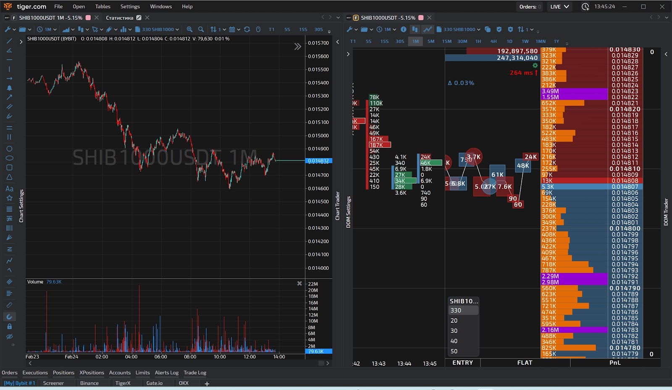Open the clock icon next to 13:45:24

pyautogui.click(x=585, y=7)
